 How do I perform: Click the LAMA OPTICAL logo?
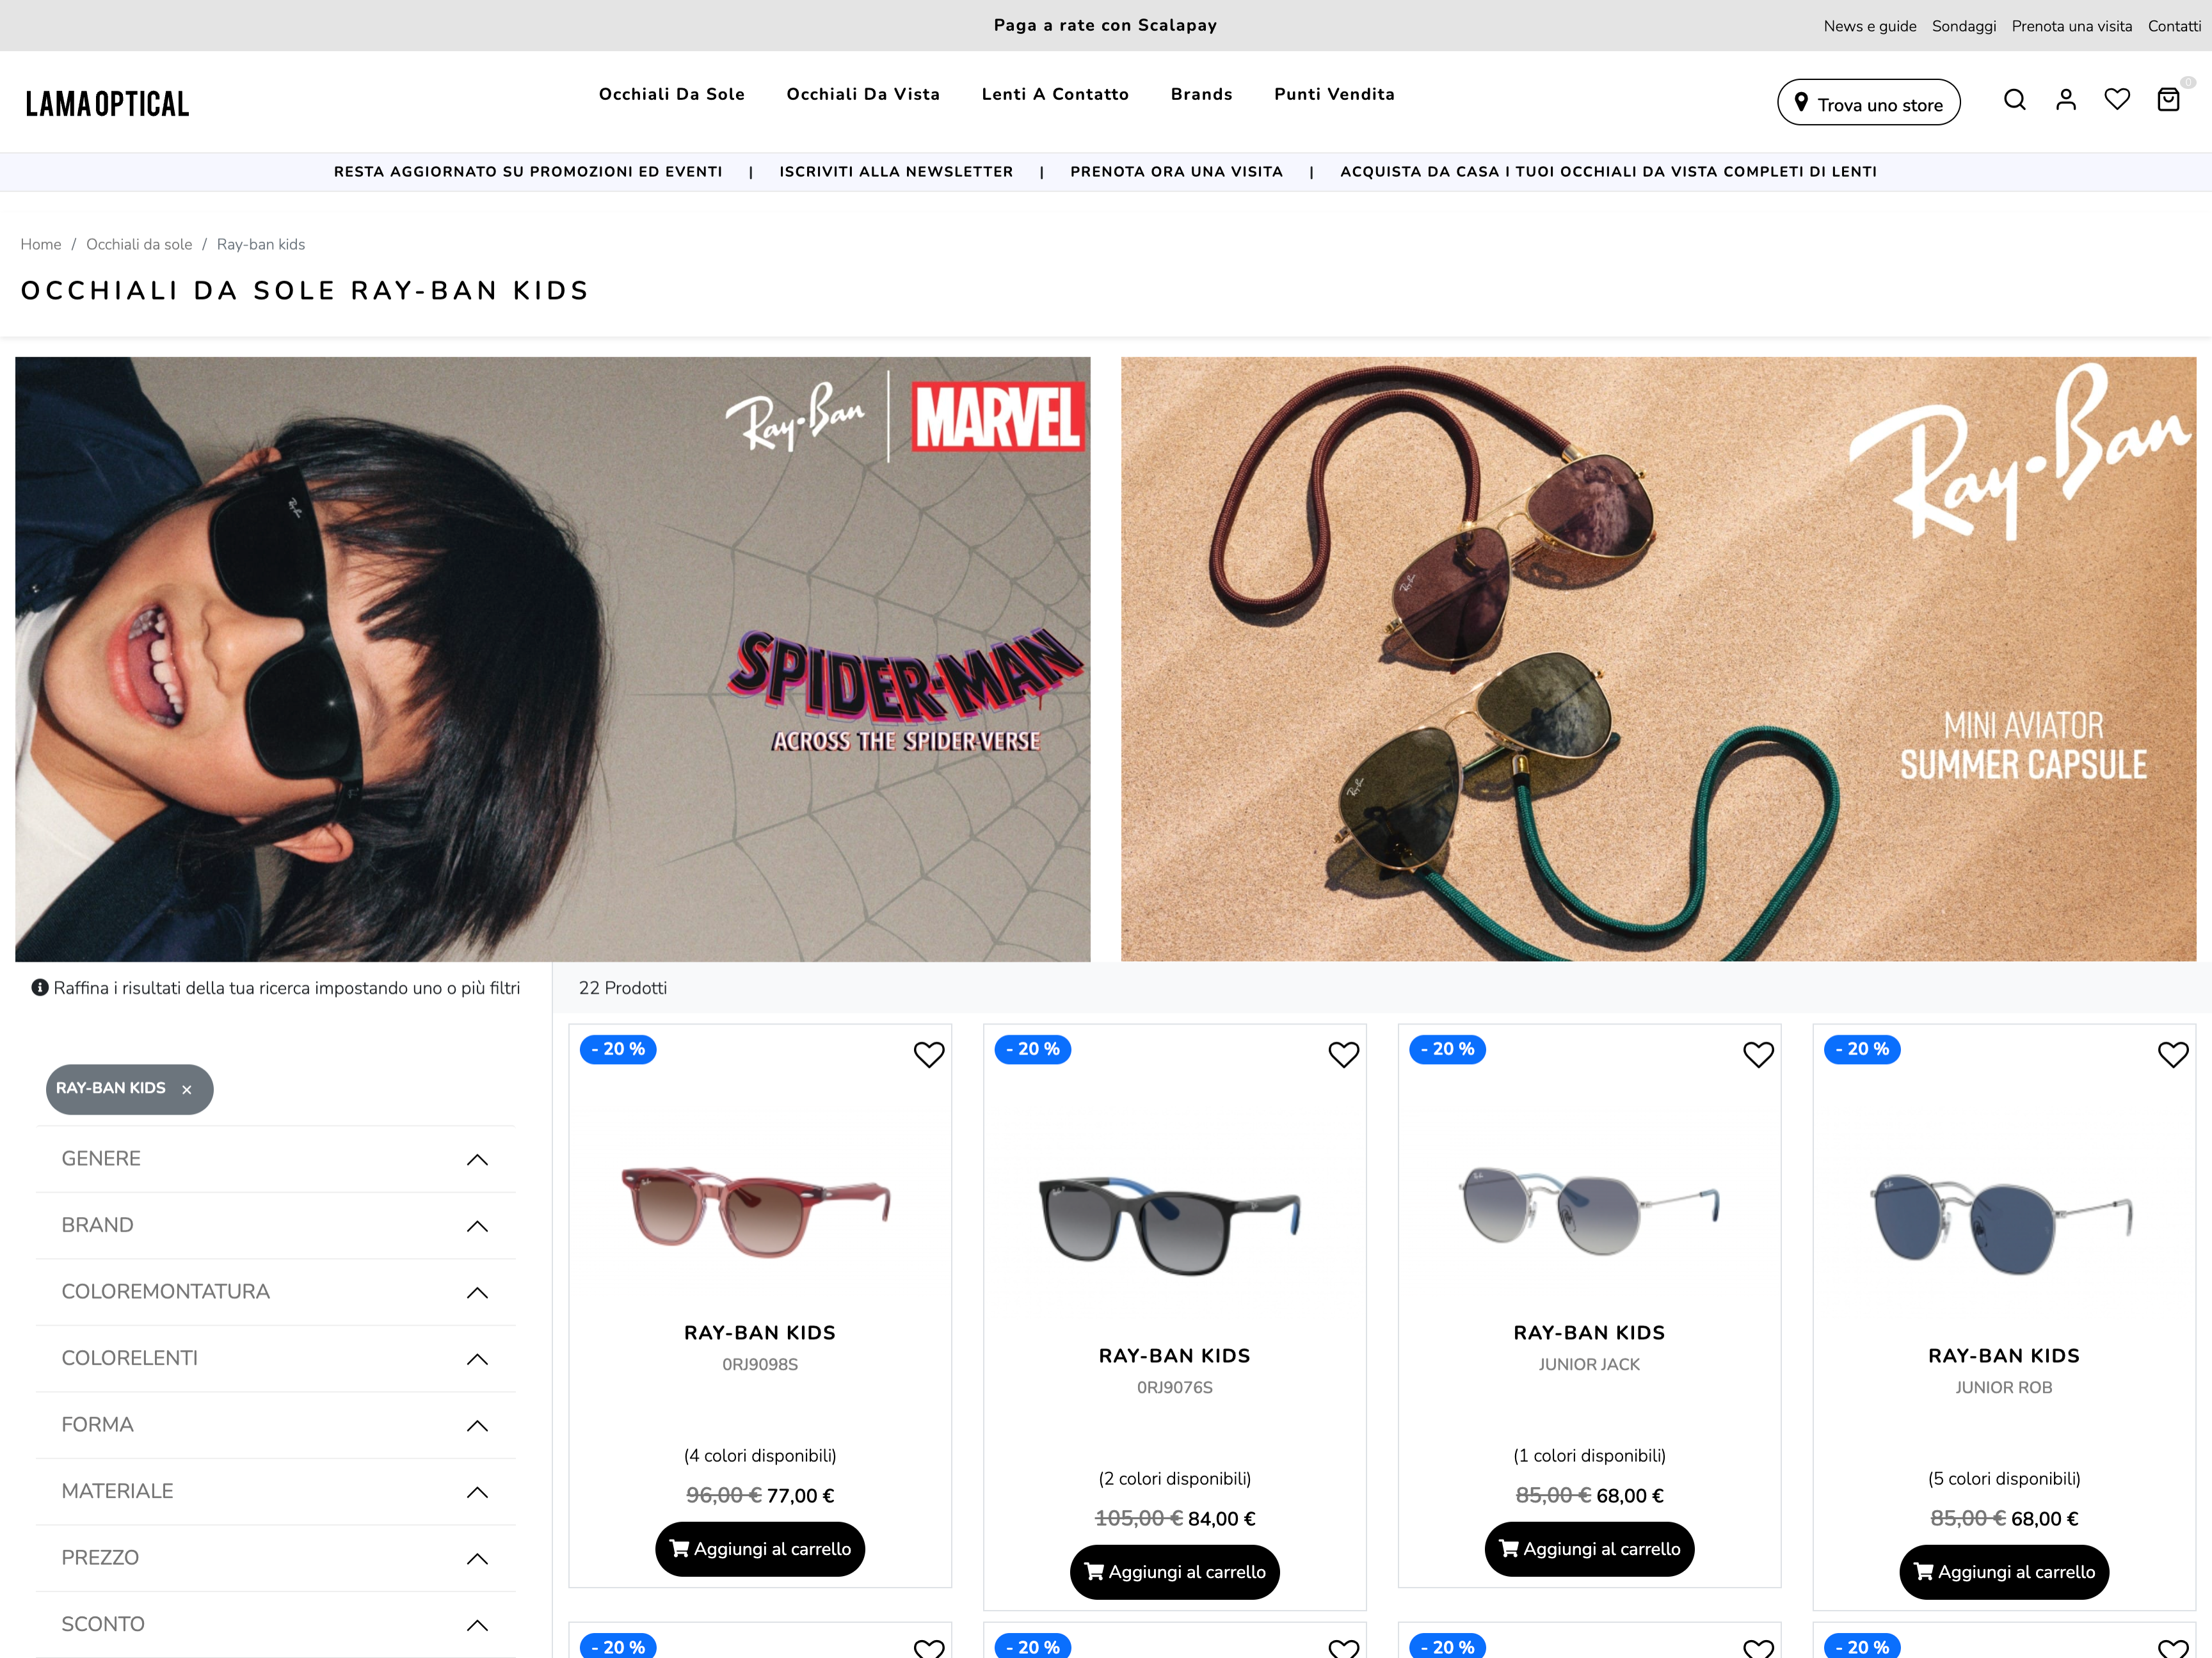coord(107,103)
